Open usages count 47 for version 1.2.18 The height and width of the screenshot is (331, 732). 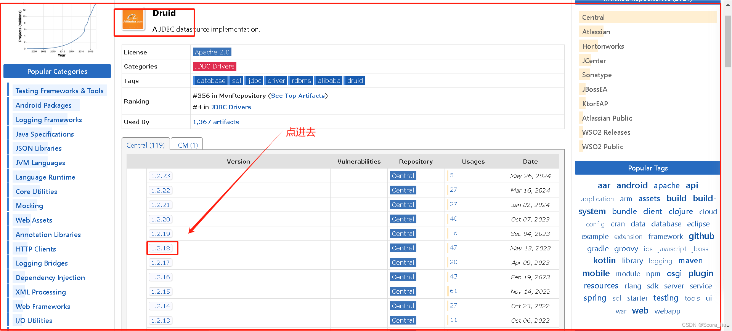pos(453,248)
